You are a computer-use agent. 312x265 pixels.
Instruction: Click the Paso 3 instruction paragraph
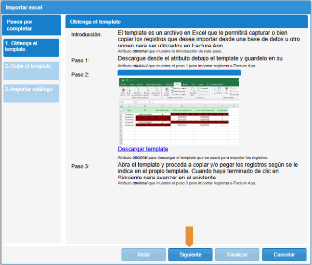pyautogui.click(x=208, y=171)
